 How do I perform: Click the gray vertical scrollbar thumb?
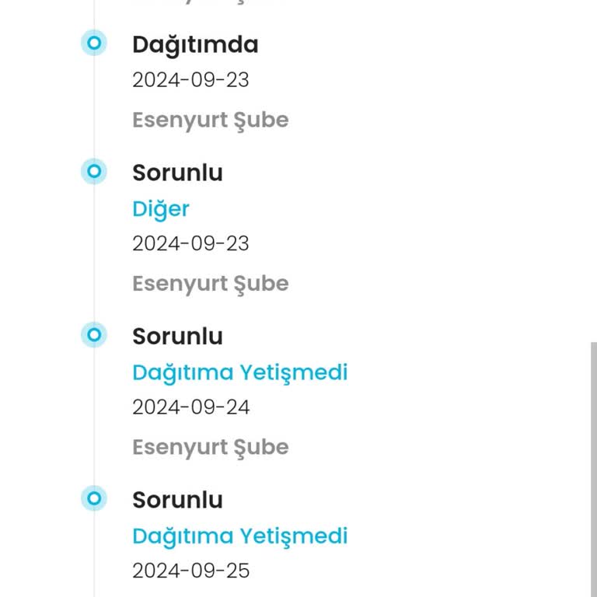(x=594, y=470)
